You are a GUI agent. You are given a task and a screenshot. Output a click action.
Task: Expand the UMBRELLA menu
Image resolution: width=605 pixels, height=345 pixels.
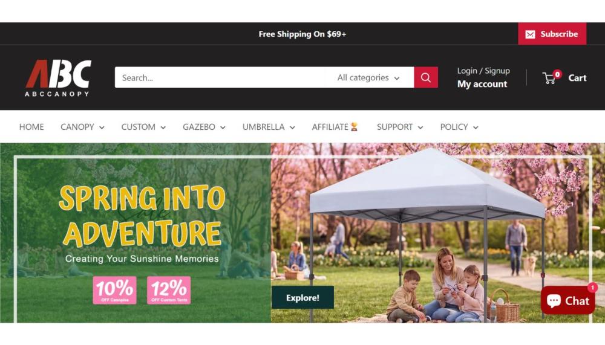pos(269,127)
